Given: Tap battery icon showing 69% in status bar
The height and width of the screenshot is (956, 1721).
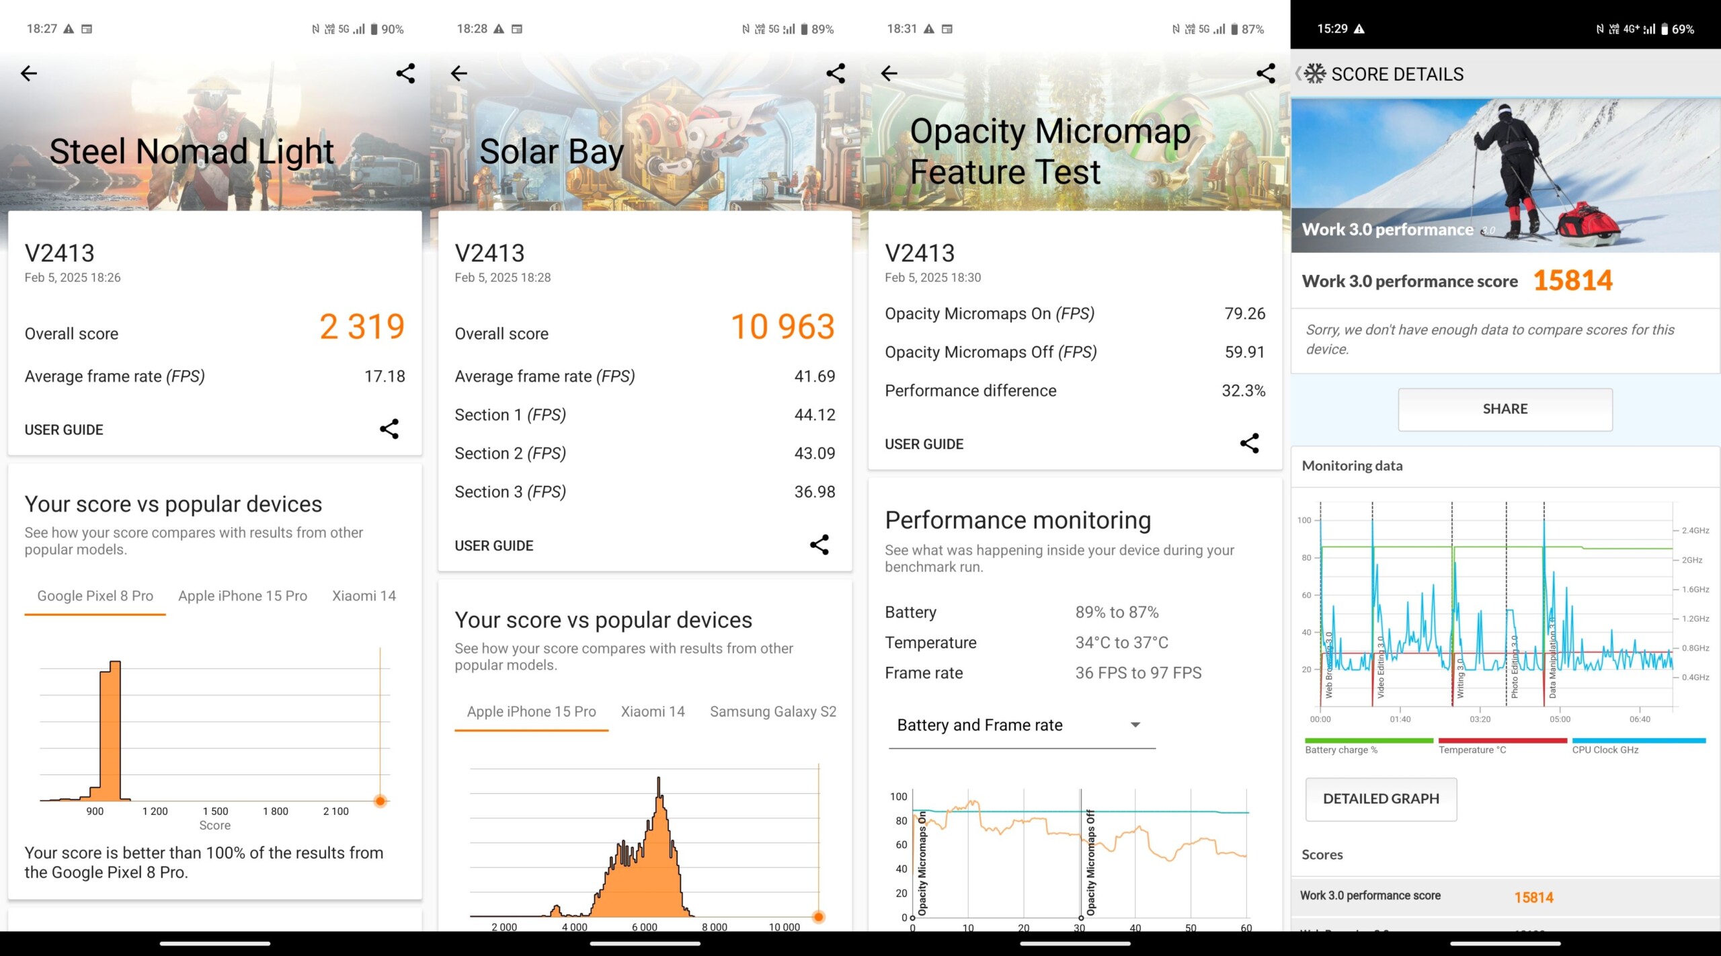Looking at the screenshot, I should pyautogui.click(x=1665, y=29).
